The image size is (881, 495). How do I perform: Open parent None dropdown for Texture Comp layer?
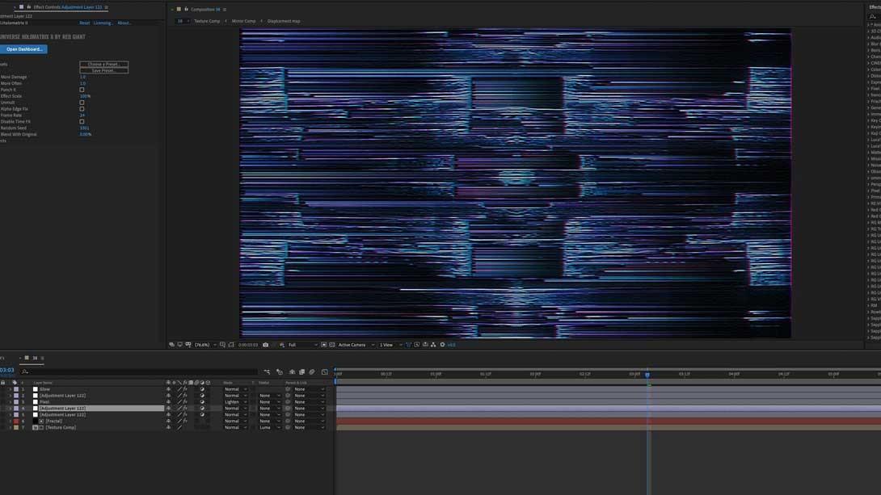coord(309,428)
